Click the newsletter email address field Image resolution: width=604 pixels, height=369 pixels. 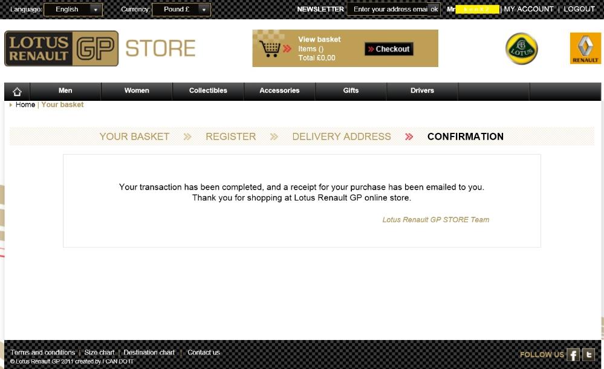pos(388,10)
